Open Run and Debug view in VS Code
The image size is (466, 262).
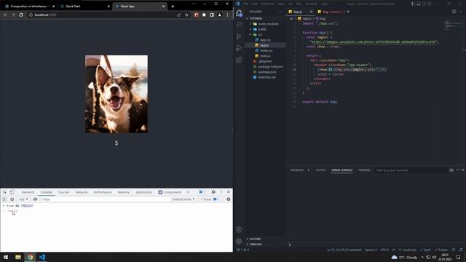point(239,48)
